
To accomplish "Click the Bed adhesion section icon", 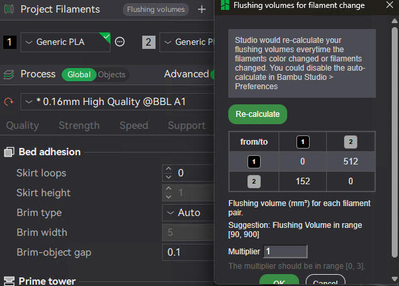I will [x=9, y=152].
